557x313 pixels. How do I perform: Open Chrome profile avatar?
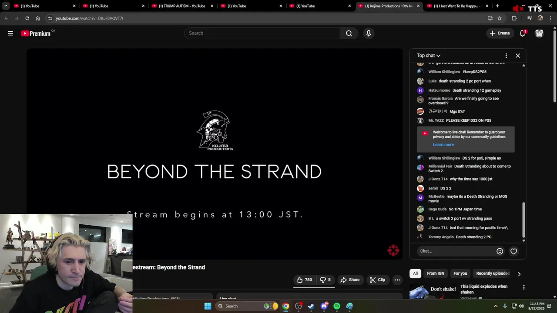(540, 18)
